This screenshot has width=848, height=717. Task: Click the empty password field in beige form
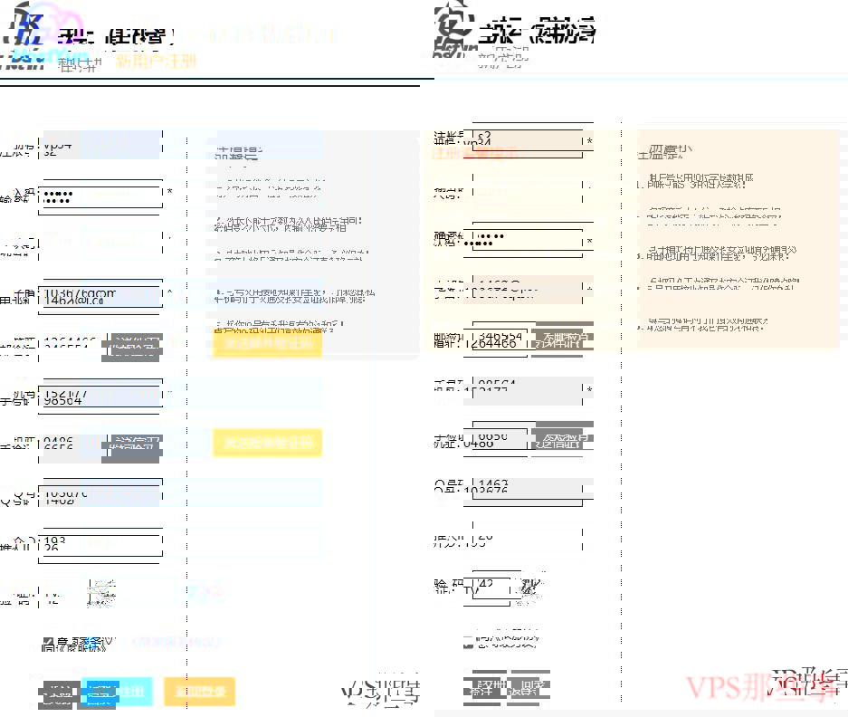pos(528,189)
